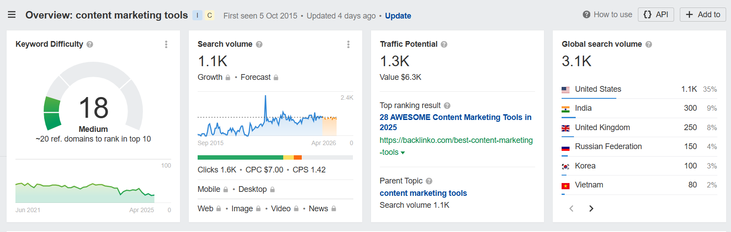Open the backlinko.com URL link

pyautogui.click(x=456, y=146)
